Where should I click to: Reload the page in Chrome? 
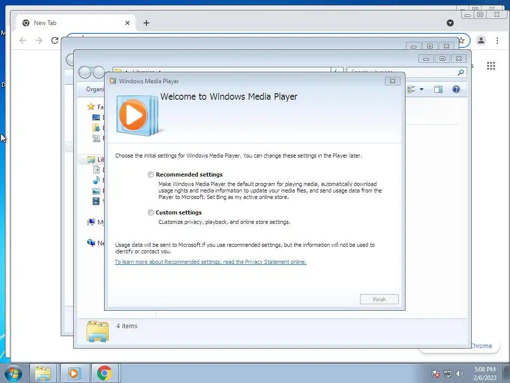click(x=55, y=40)
